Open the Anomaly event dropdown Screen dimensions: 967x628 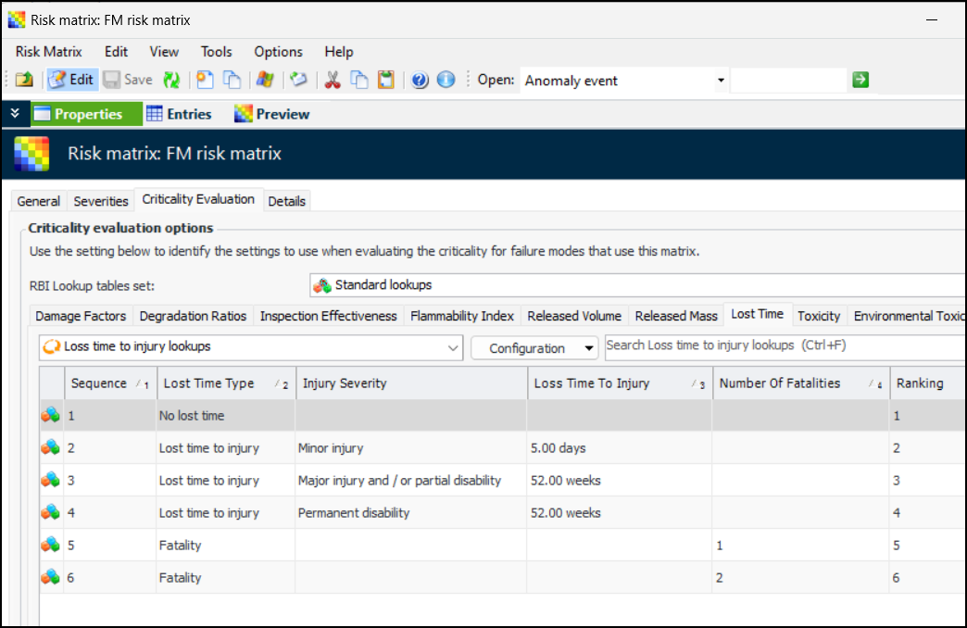click(721, 81)
